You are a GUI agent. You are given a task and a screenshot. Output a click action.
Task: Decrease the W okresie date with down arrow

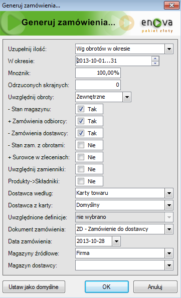155,63
